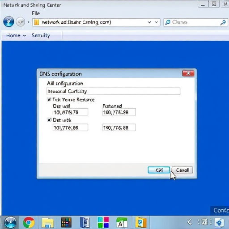Click the heesoral Curlecity text field
Image resolution: width=229 pixels, height=229 pixels.
[x=113, y=91]
